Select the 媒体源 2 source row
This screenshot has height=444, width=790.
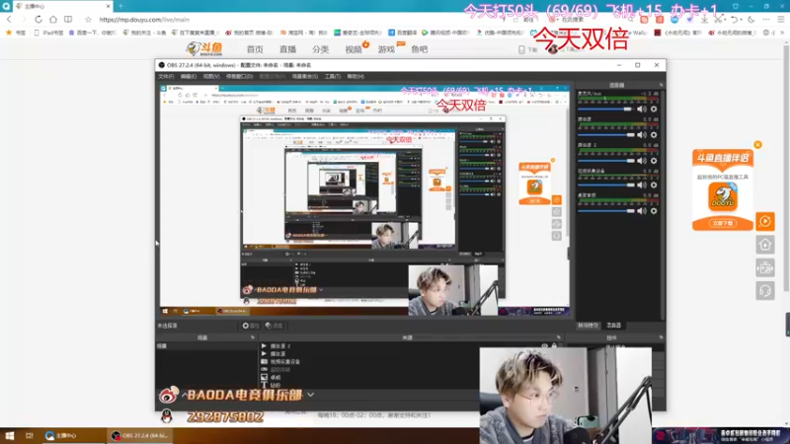click(408, 346)
